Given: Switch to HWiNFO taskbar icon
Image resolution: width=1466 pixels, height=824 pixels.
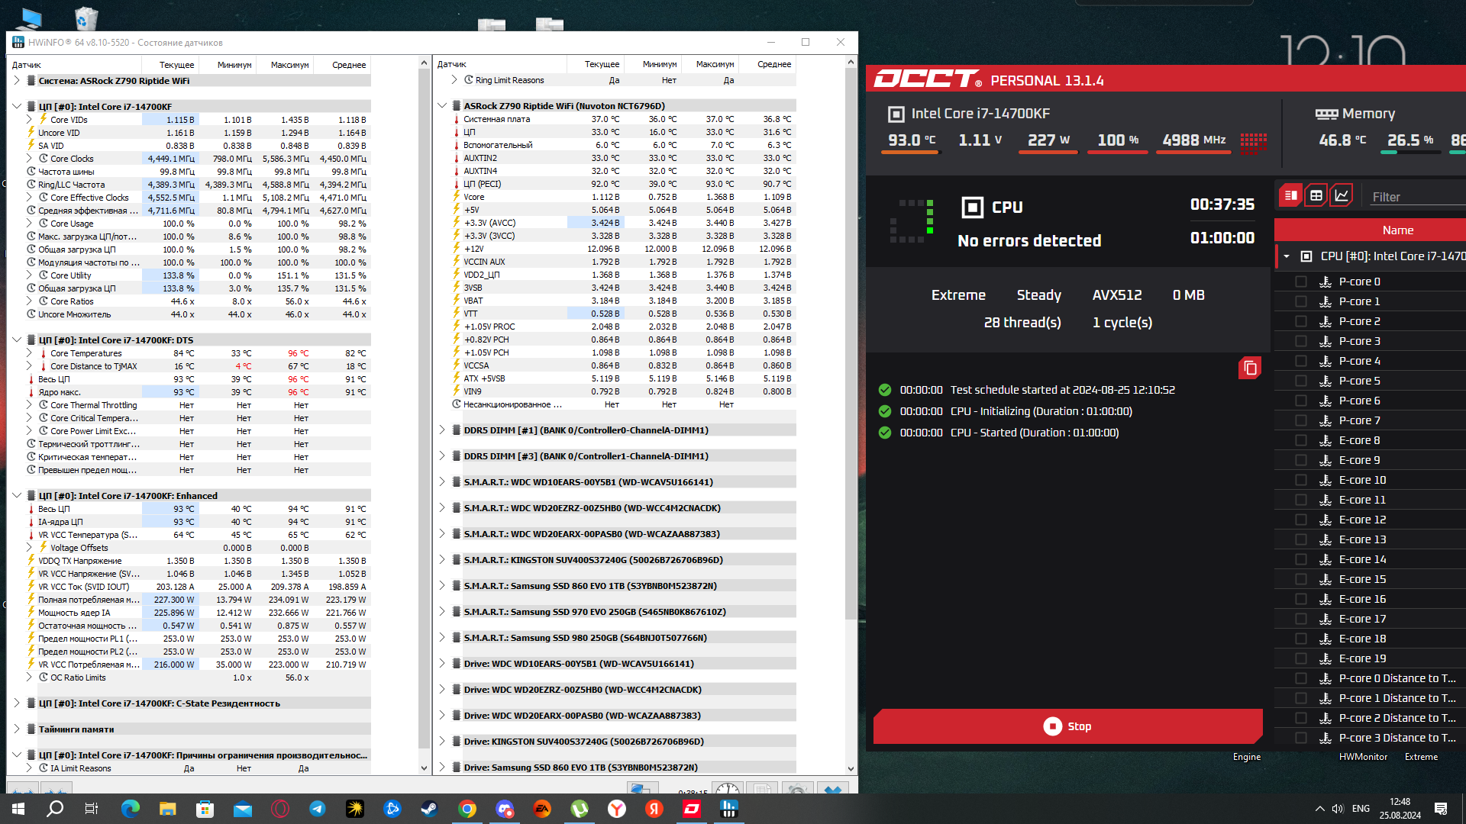Looking at the screenshot, I should 729,809.
